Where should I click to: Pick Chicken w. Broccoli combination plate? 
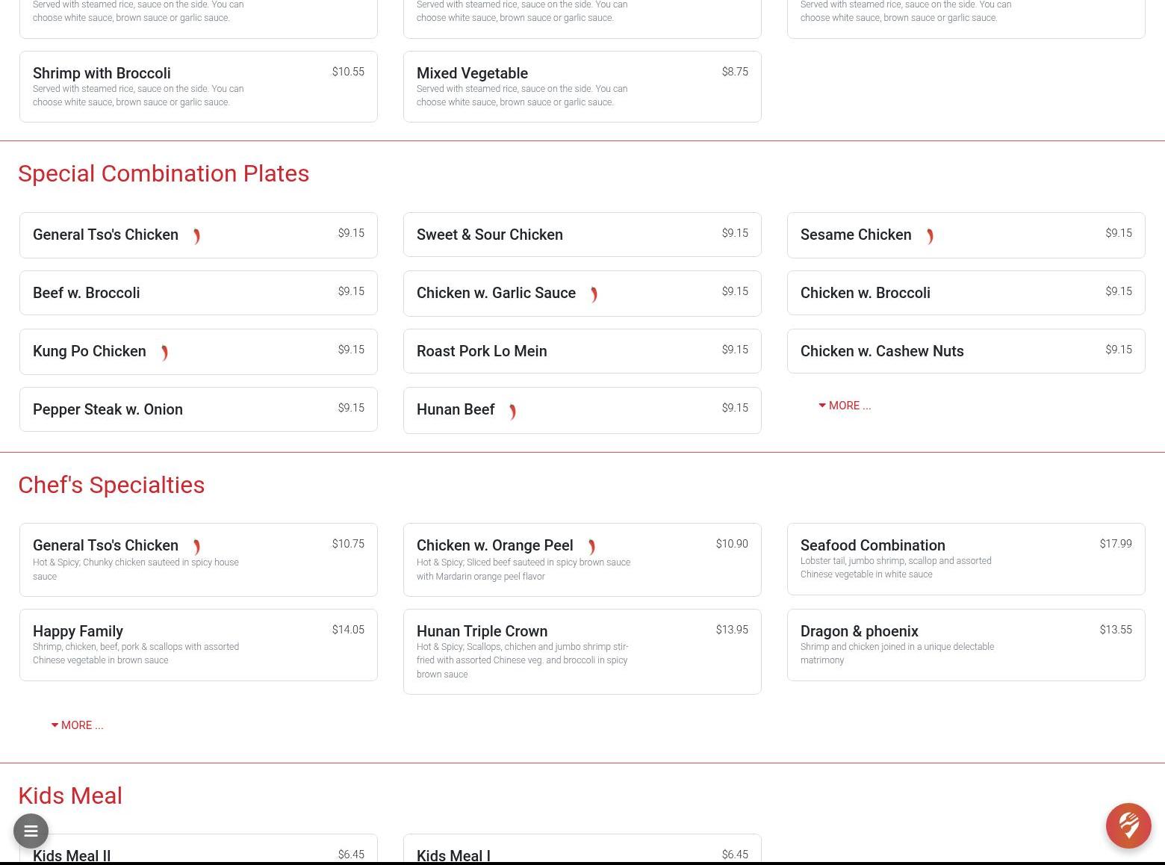pyautogui.click(x=966, y=293)
